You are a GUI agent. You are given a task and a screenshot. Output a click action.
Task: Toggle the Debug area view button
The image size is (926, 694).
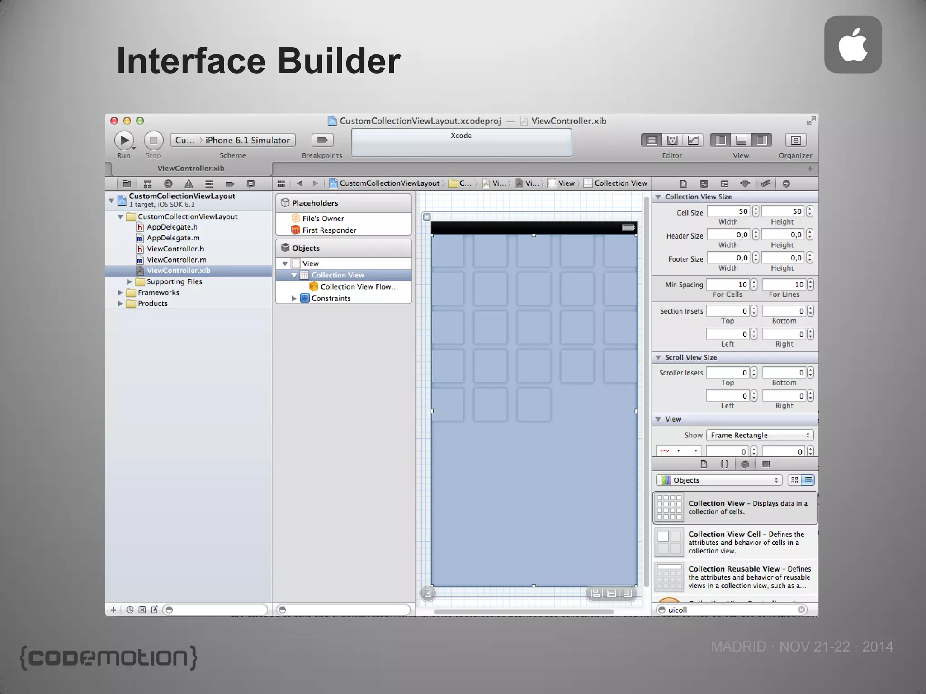click(x=741, y=140)
